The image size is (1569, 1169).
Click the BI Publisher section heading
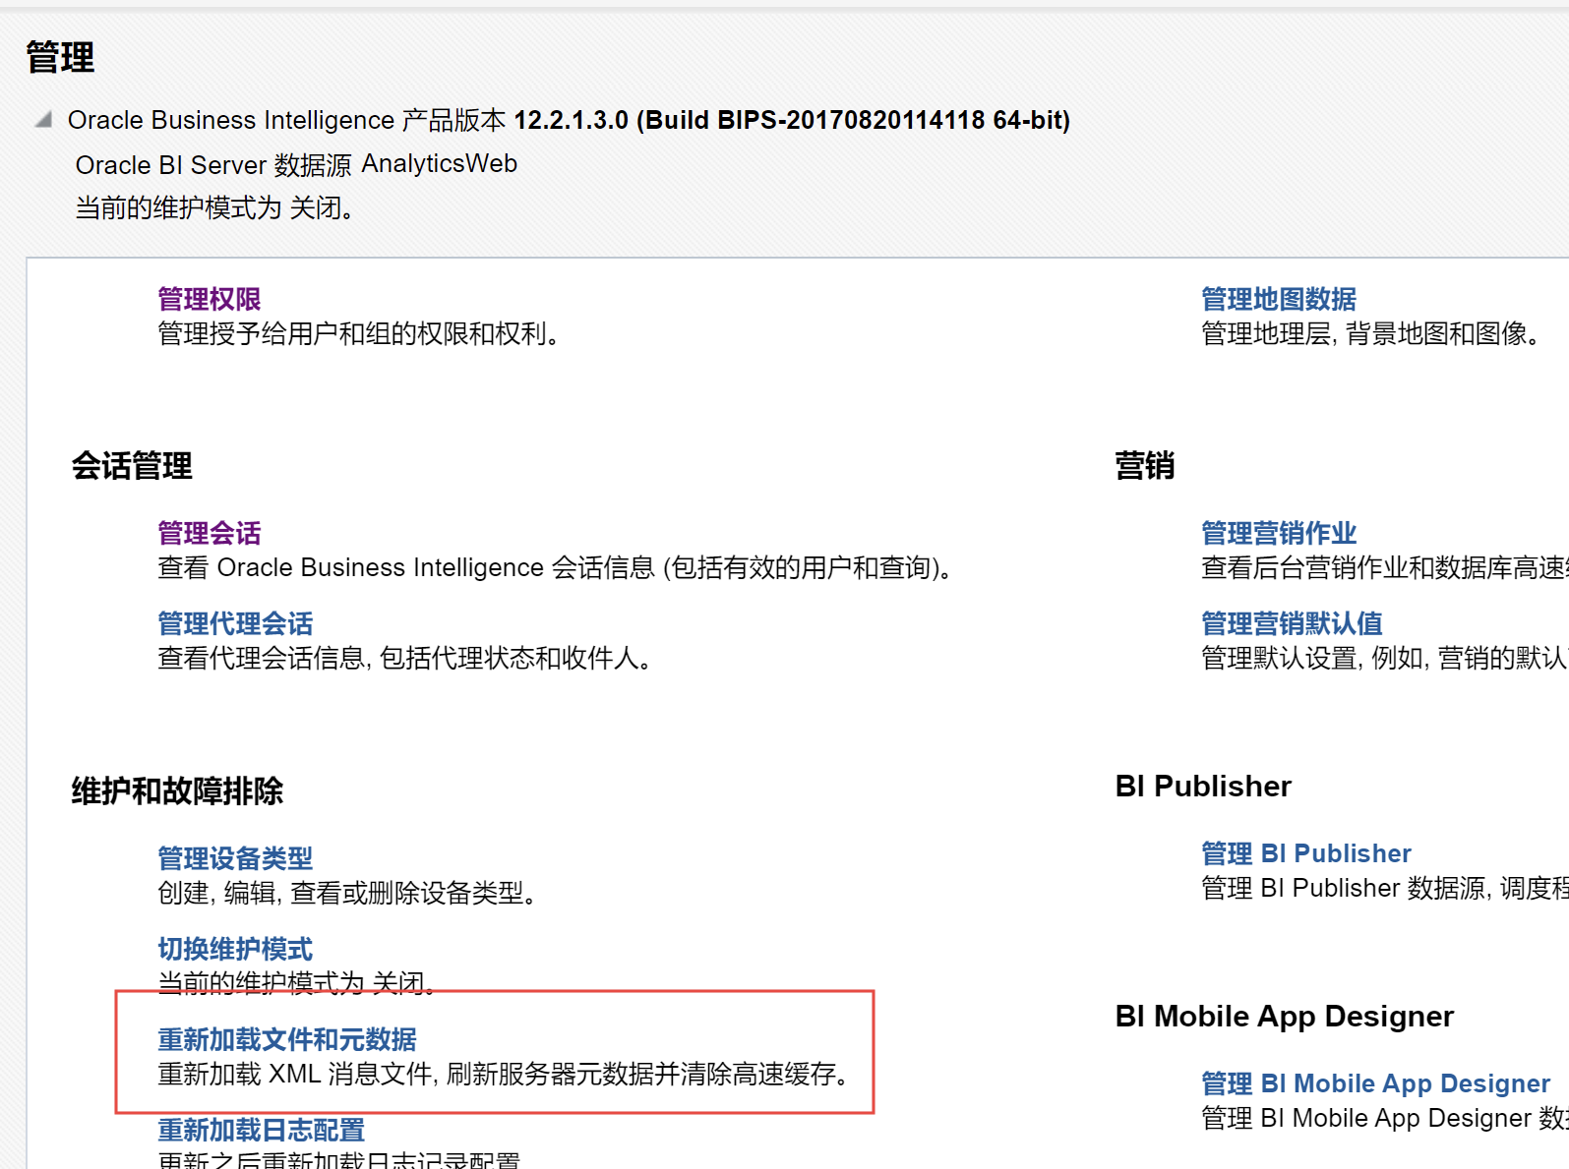pyautogui.click(x=1203, y=787)
